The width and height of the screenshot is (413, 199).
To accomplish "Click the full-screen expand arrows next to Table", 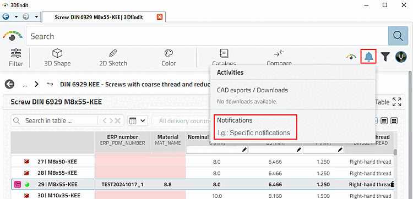I will [x=396, y=102].
